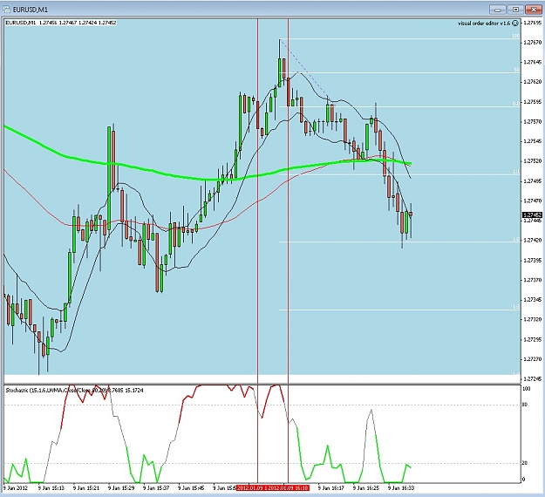Click the Fibonacci 0.0 level label
This screenshot has width=545, height=497.
pyautogui.click(x=516, y=104)
